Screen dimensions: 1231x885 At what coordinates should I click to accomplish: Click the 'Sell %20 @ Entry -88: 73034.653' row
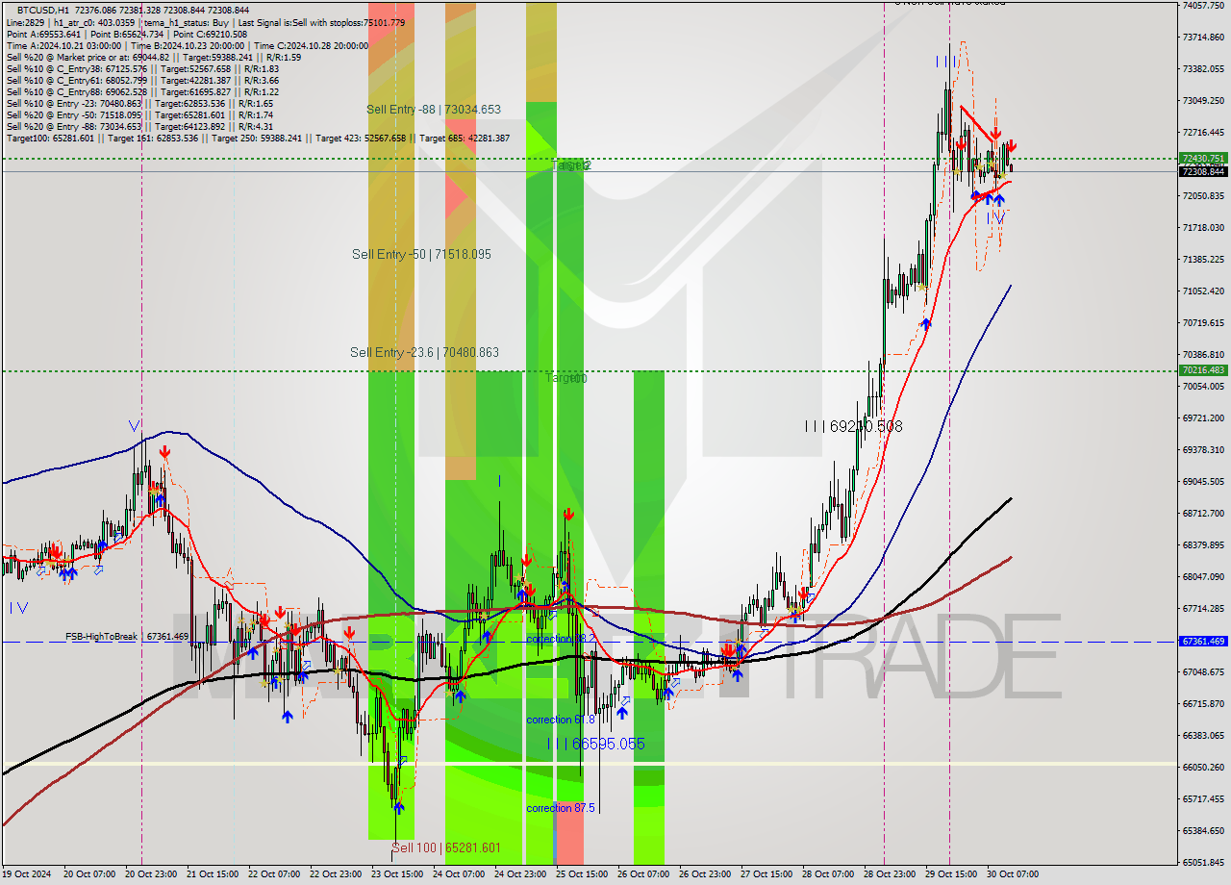[x=139, y=127]
